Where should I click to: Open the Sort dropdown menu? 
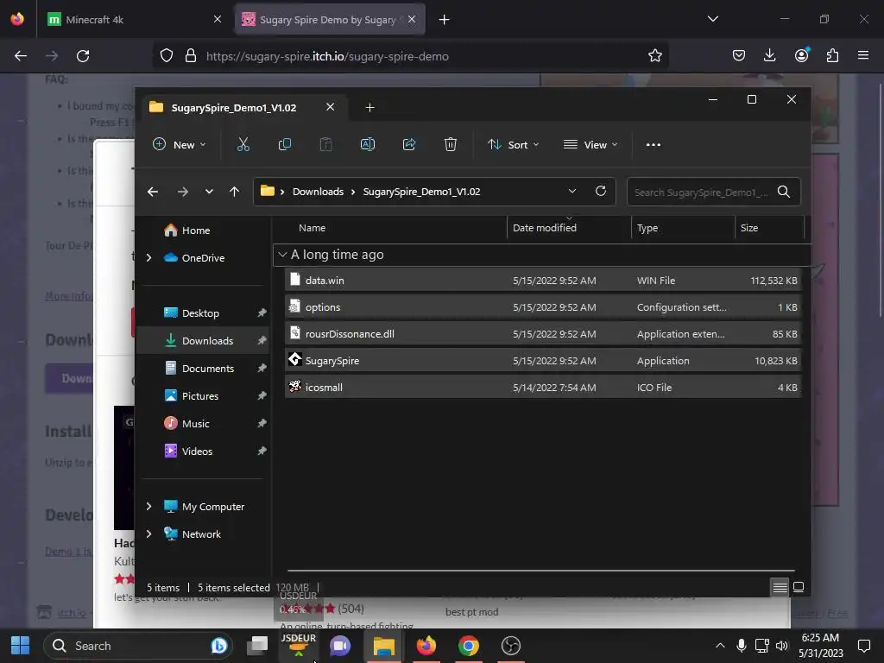pyautogui.click(x=513, y=145)
